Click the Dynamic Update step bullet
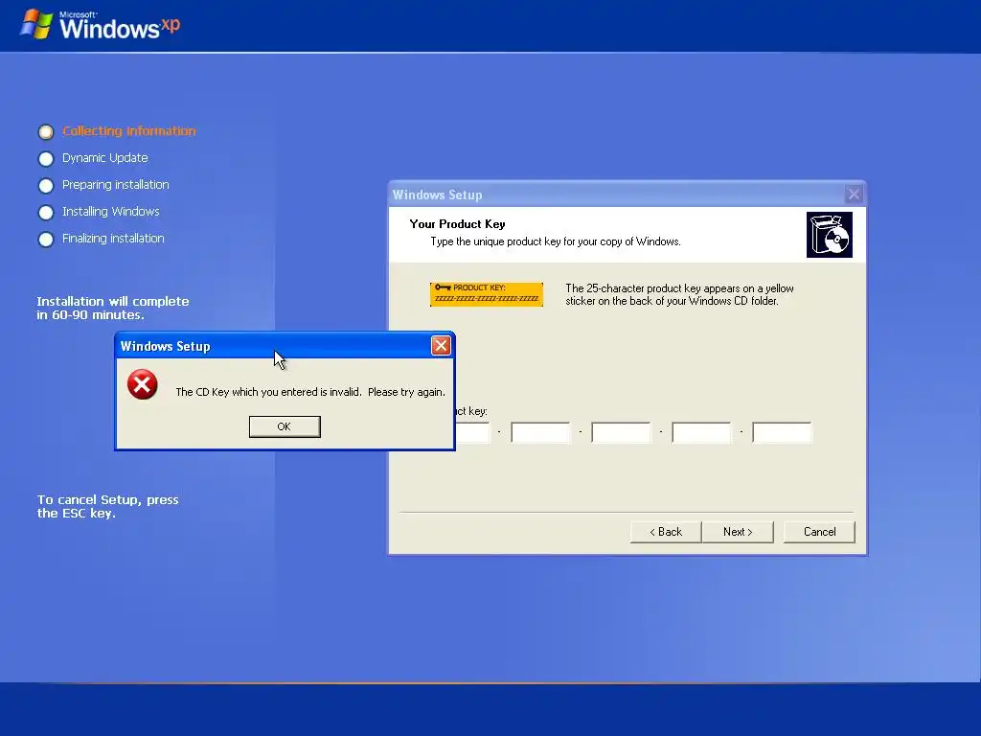The image size is (981, 736). pos(46,159)
